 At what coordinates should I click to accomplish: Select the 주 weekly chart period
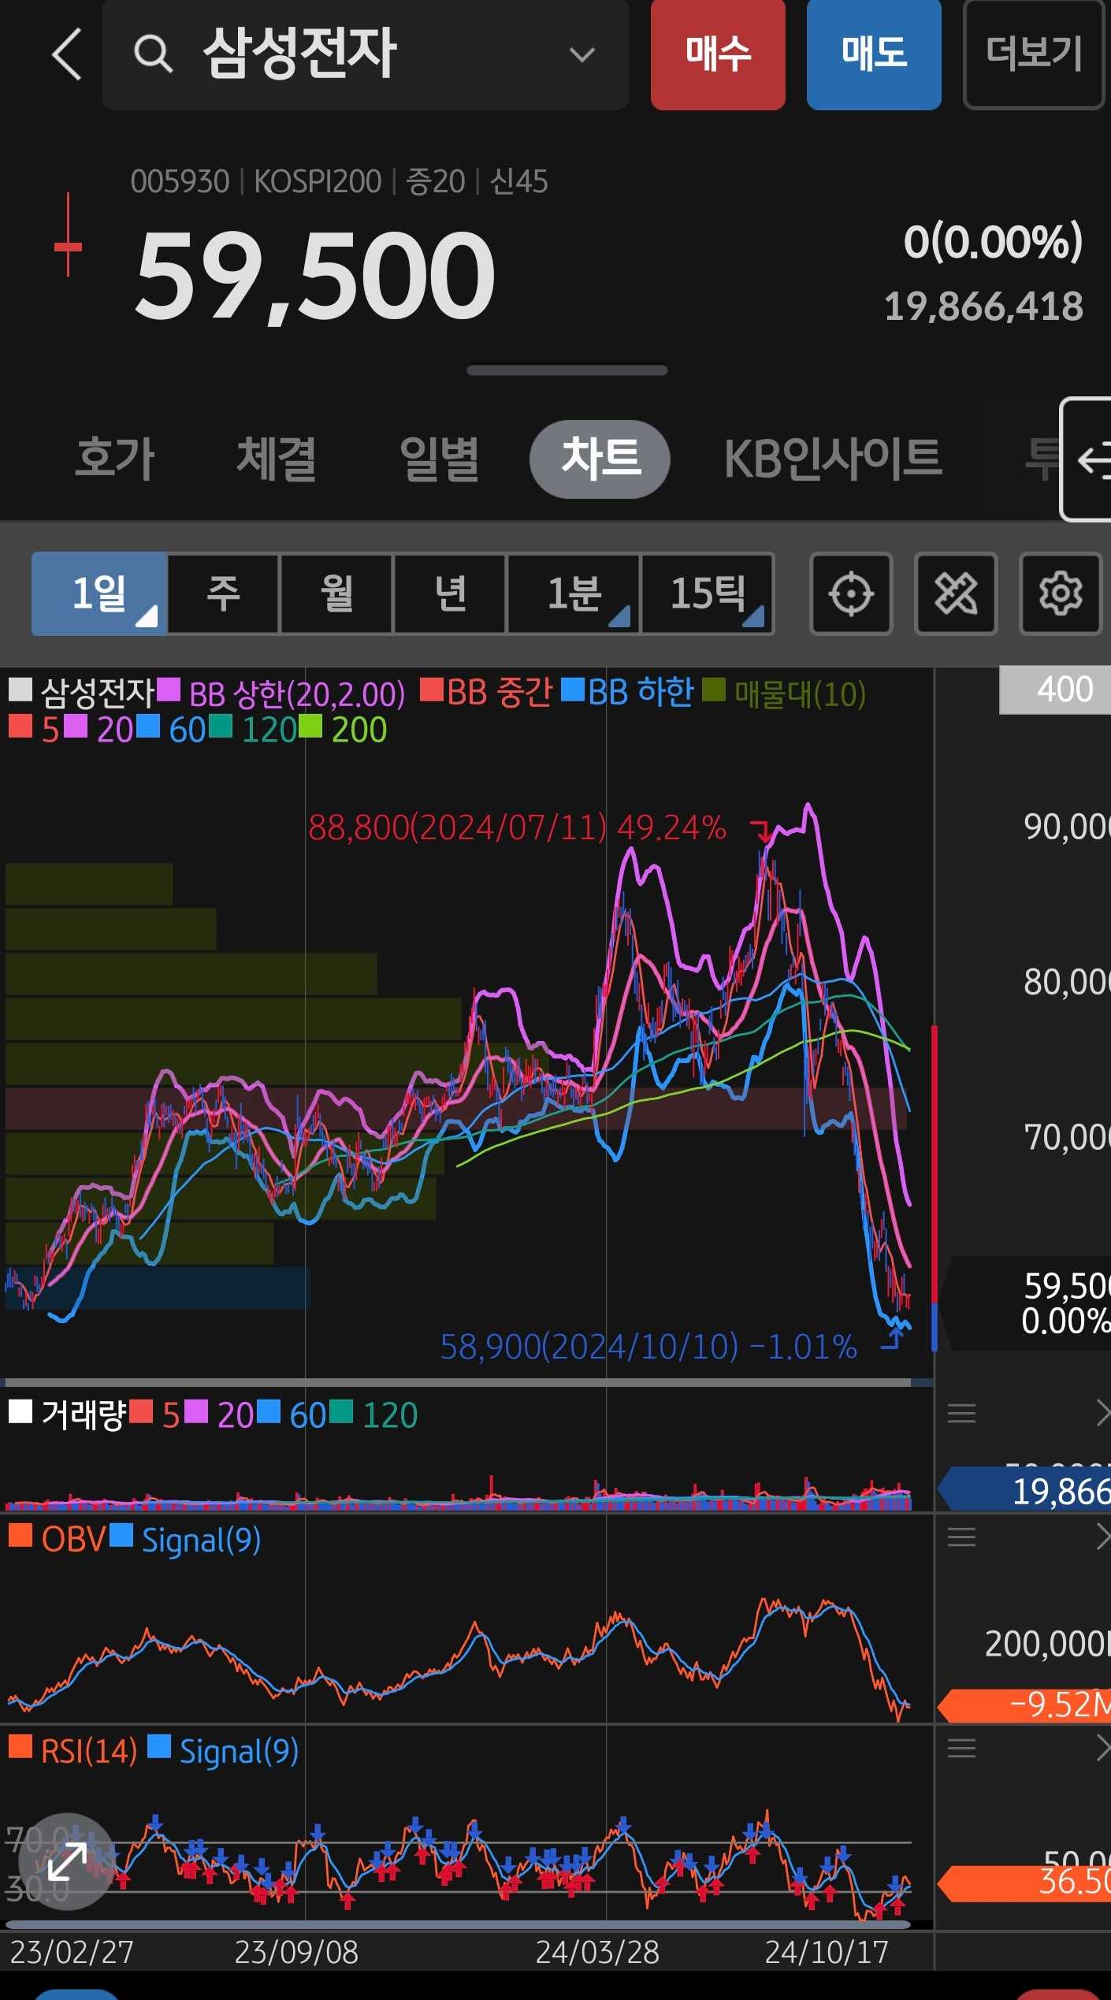(x=223, y=593)
